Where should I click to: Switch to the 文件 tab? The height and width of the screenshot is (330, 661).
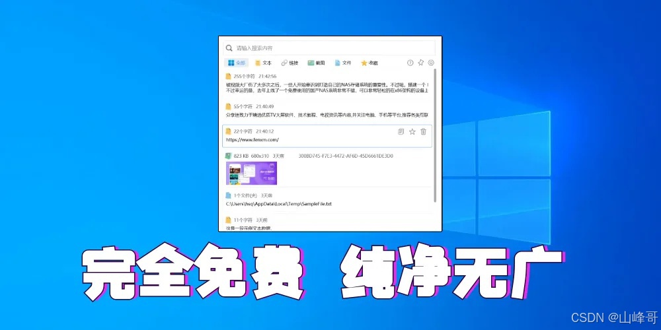(x=342, y=63)
